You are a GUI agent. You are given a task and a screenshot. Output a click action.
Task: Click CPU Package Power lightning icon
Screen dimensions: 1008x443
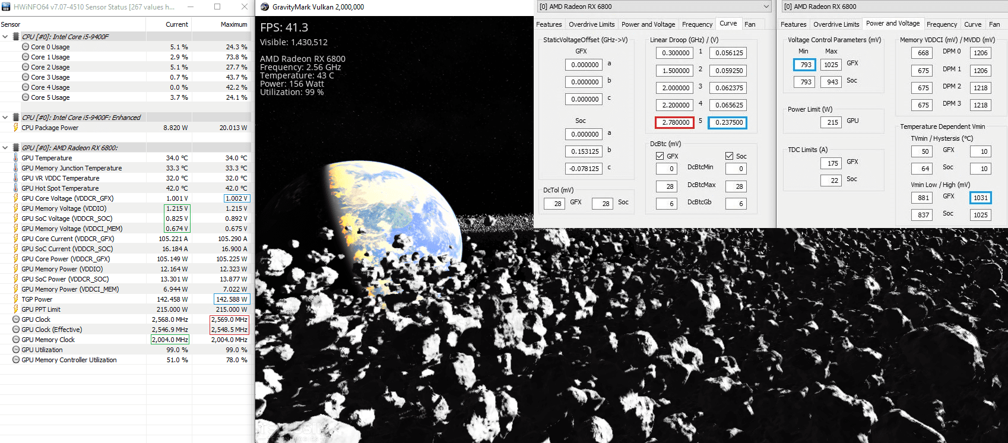tap(16, 128)
